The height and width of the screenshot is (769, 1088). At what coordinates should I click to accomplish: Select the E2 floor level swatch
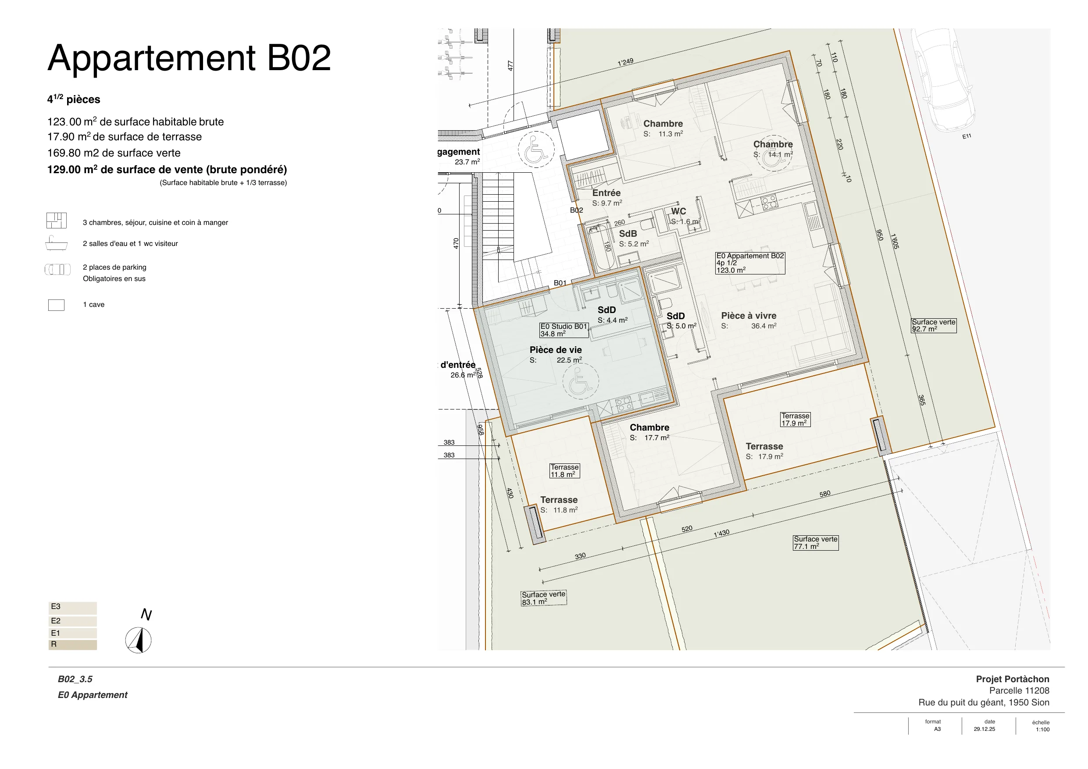tap(72, 621)
